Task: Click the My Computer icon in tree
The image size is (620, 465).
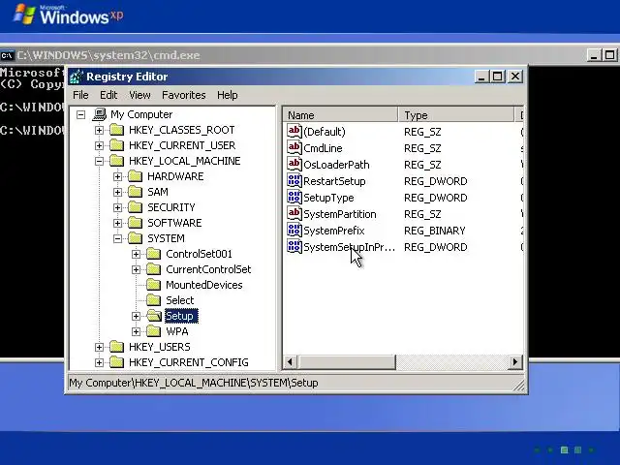Action: pos(99,114)
